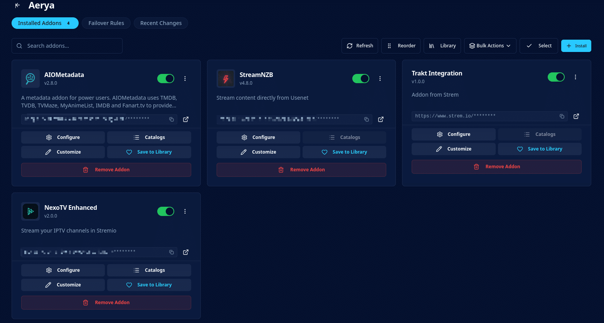Remove the AIOMetadata addon

(106, 170)
